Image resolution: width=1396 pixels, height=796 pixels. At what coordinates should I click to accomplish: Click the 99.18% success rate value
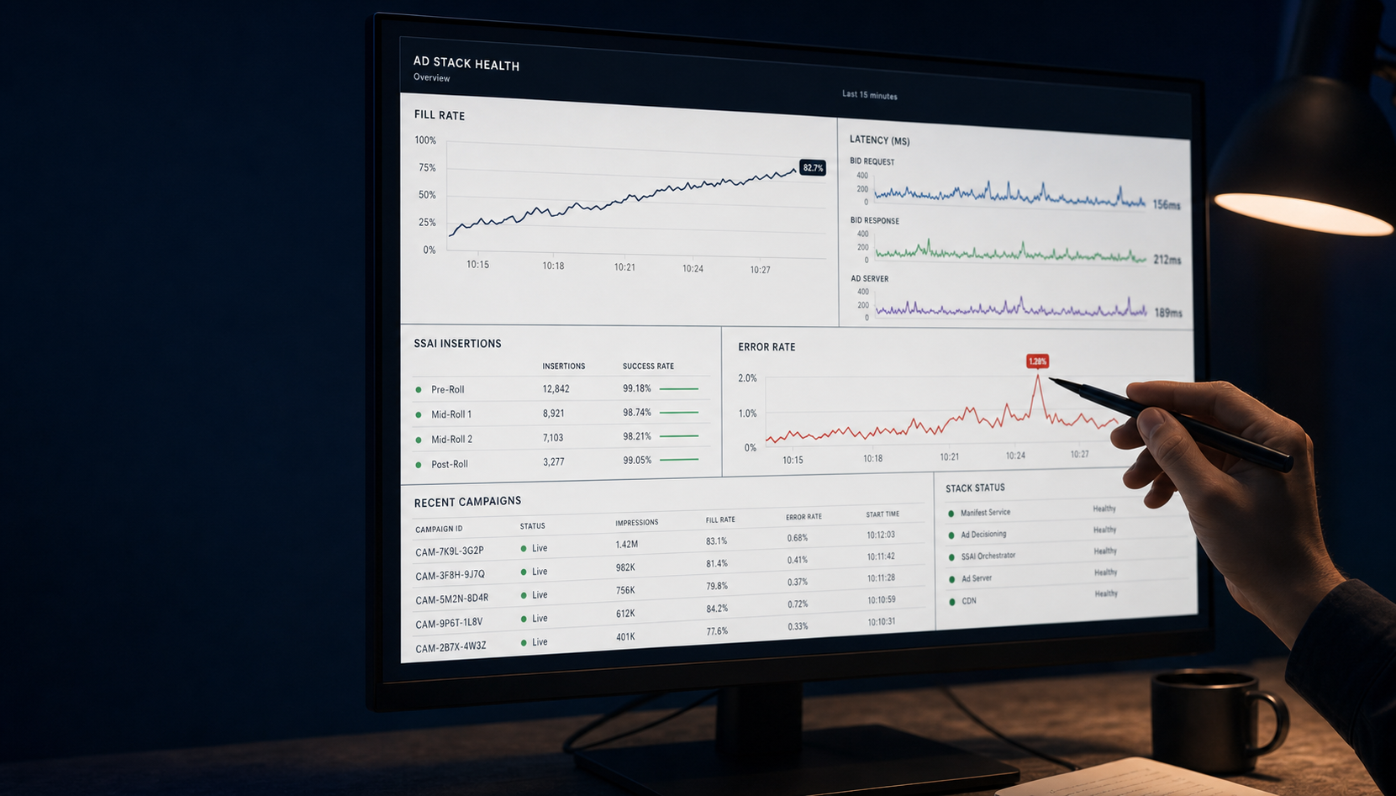click(x=637, y=388)
